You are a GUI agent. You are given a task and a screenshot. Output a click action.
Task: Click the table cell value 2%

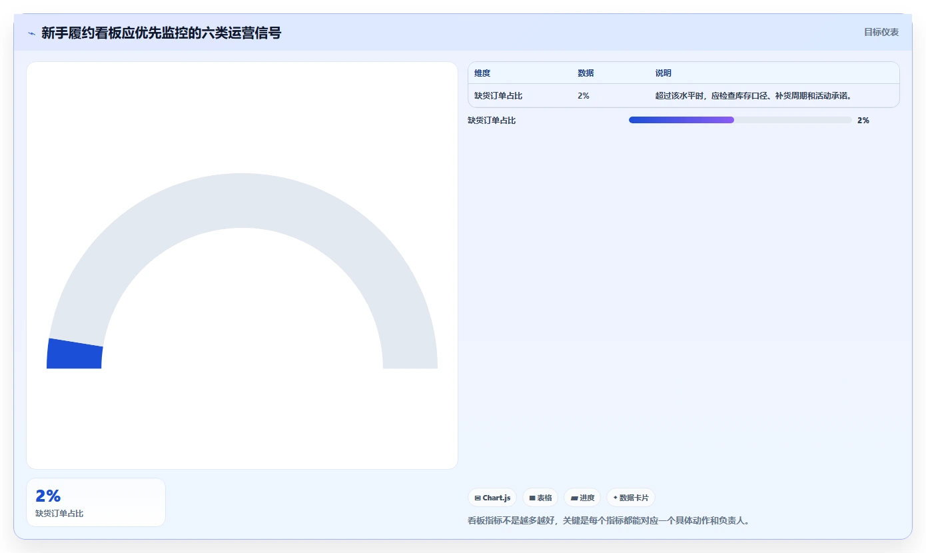584,96
